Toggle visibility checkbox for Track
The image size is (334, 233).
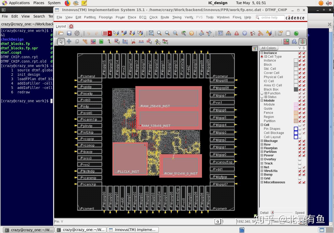(300, 163)
